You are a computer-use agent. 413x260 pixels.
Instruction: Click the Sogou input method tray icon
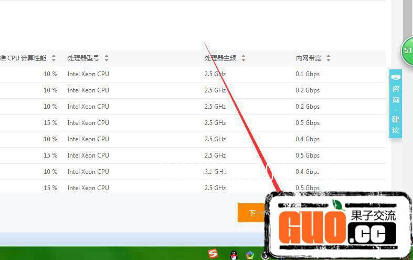[213, 254]
